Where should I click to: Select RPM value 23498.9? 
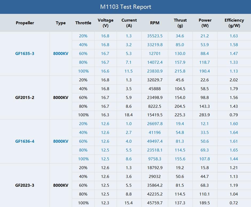[155, 97]
